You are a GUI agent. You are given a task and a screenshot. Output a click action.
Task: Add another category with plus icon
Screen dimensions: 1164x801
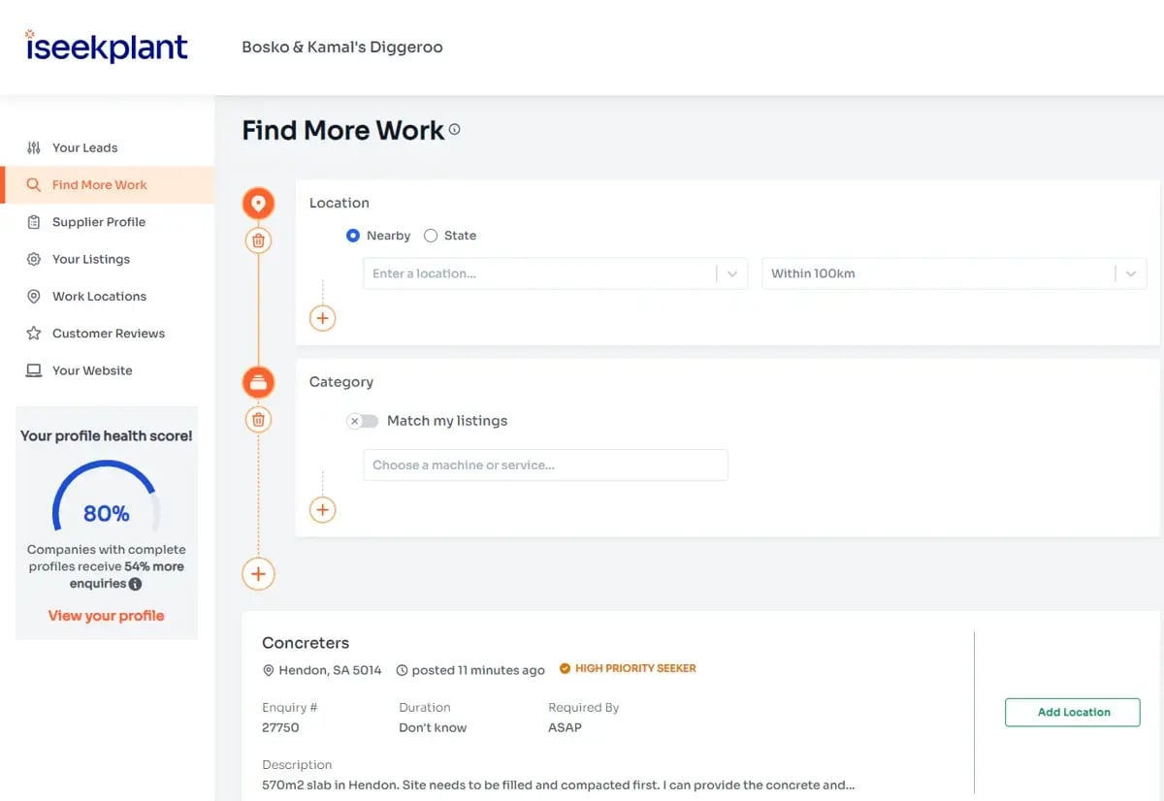tap(322, 510)
